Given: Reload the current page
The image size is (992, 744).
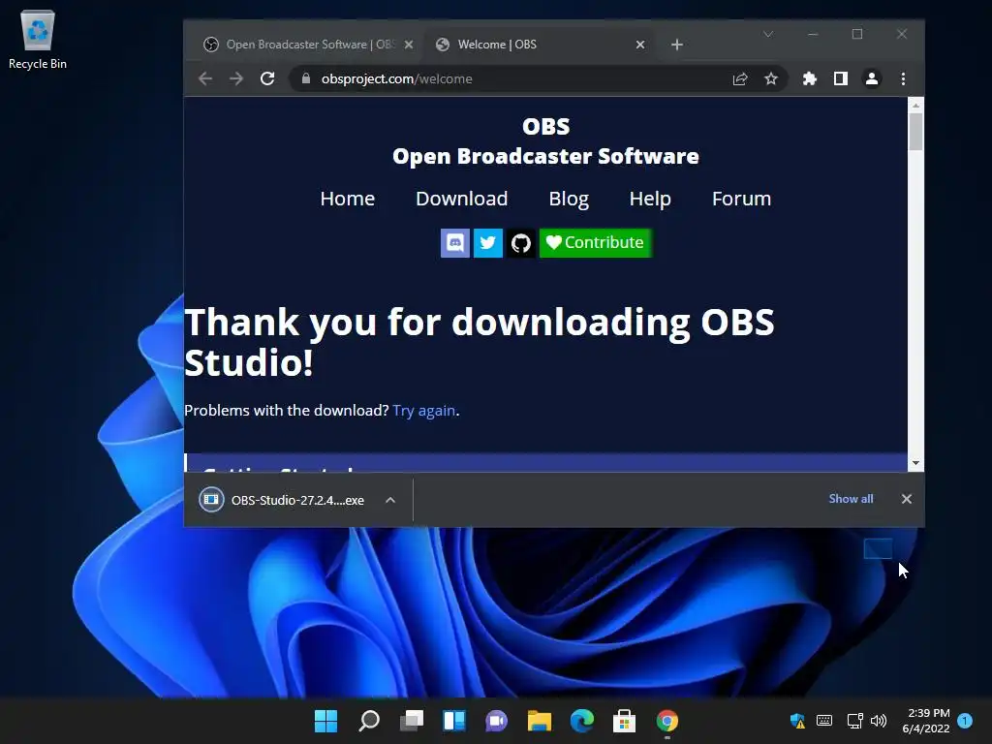Looking at the screenshot, I should (x=267, y=78).
